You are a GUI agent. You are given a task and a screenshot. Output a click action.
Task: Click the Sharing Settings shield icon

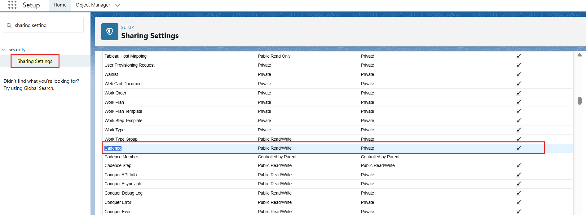click(110, 32)
